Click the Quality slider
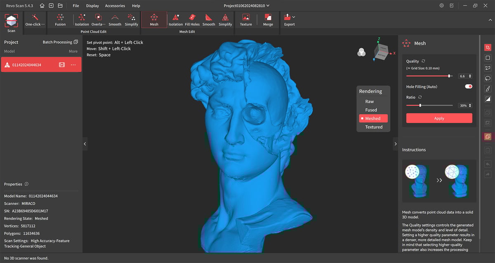Viewport: 495px width, 263px height. pyautogui.click(x=429, y=76)
